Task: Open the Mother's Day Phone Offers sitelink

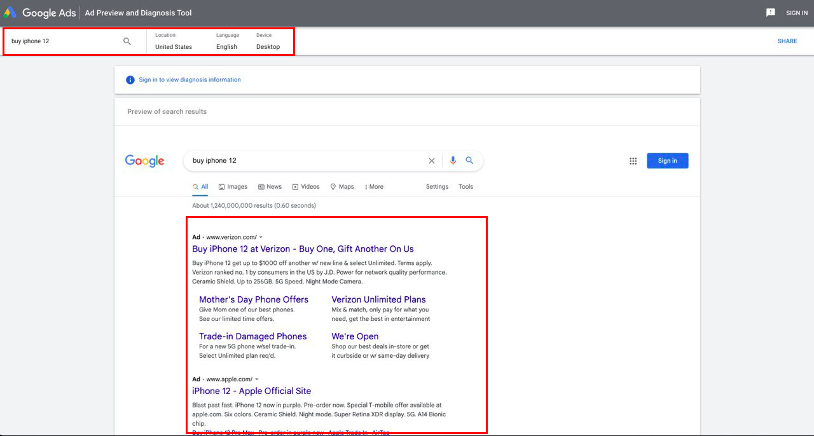Action: 254,299
